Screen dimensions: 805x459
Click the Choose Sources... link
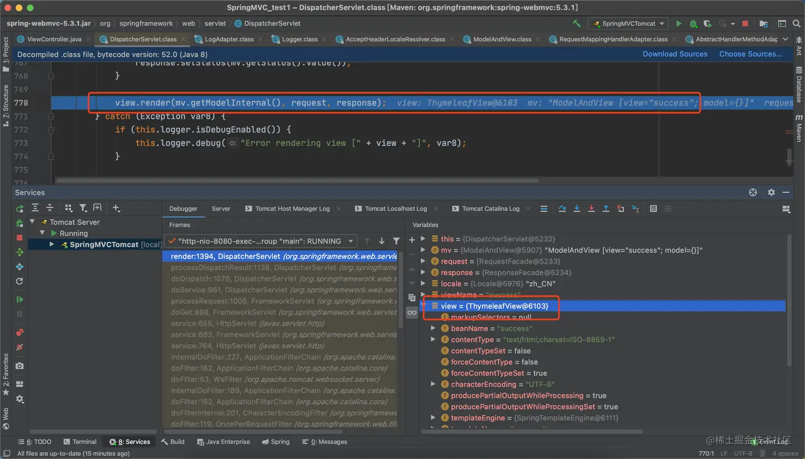click(751, 54)
